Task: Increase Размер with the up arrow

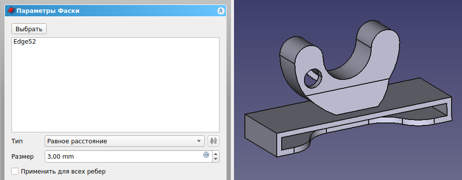Action: click(216, 154)
